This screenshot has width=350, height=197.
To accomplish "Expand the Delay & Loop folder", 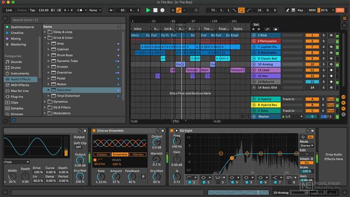I will pyautogui.click(x=45, y=32).
